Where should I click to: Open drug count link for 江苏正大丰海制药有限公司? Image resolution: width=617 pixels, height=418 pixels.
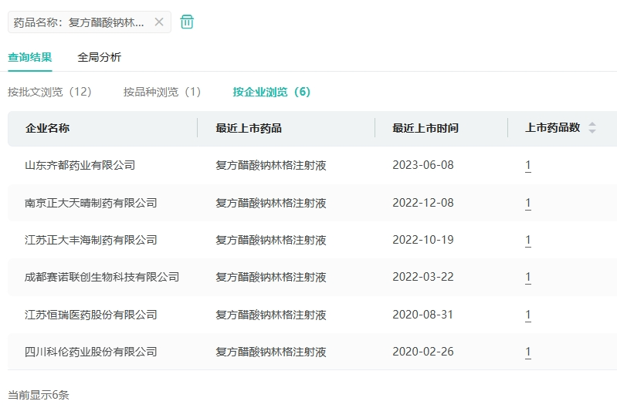tap(528, 240)
